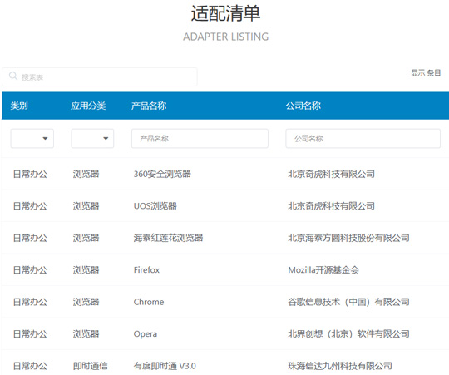This screenshot has width=449, height=375.
Task: Open the 应用分类 filter dropdown
Action: click(92, 139)
